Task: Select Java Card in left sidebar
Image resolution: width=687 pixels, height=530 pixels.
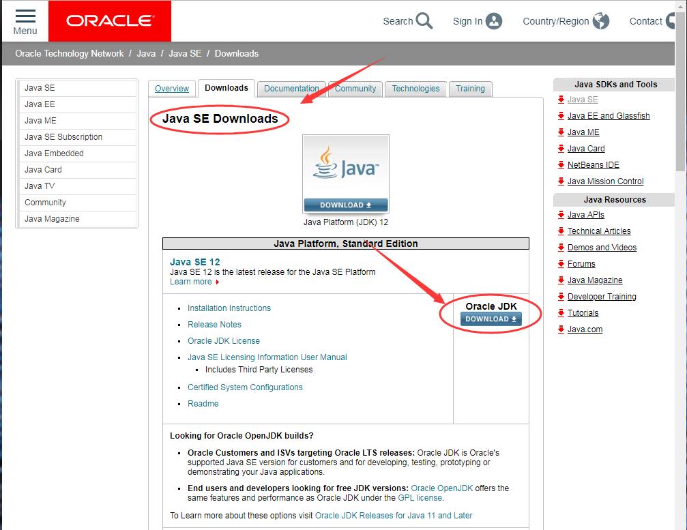Action: [x=78, y=170]
